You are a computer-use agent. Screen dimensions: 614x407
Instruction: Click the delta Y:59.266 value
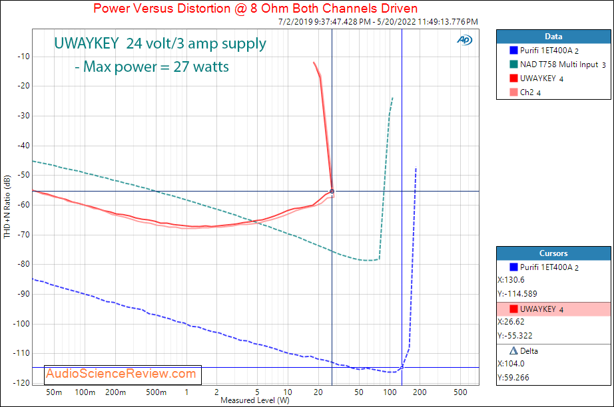[x=513, y=377]
